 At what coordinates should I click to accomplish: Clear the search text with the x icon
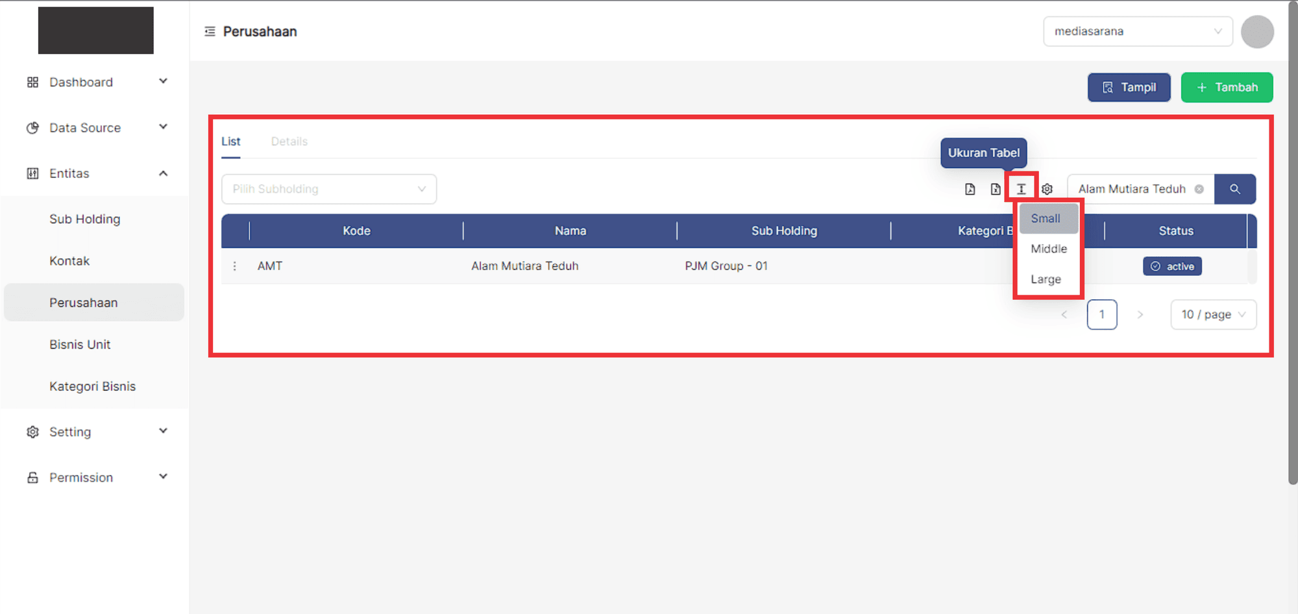[x=1199, y=189]
